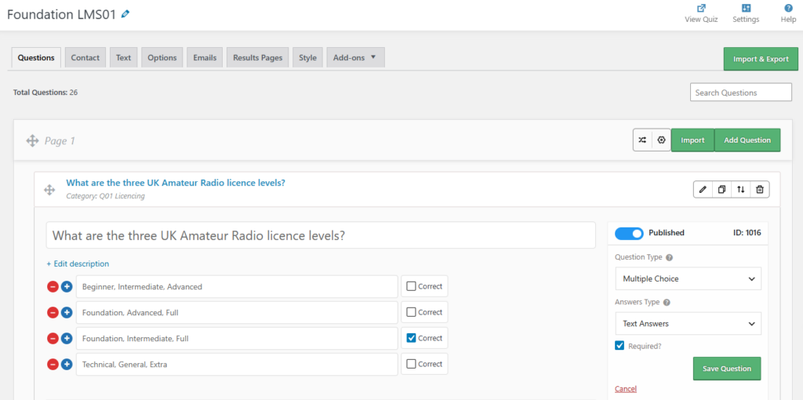Click 'Foundation, Advanced, Full' answer field
The width and height of the screenshot is (803, 400).
click(237, 312)
